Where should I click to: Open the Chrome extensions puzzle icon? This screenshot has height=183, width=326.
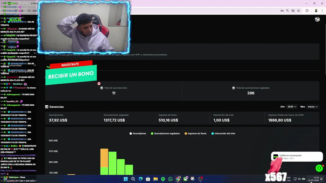point(307,11)
